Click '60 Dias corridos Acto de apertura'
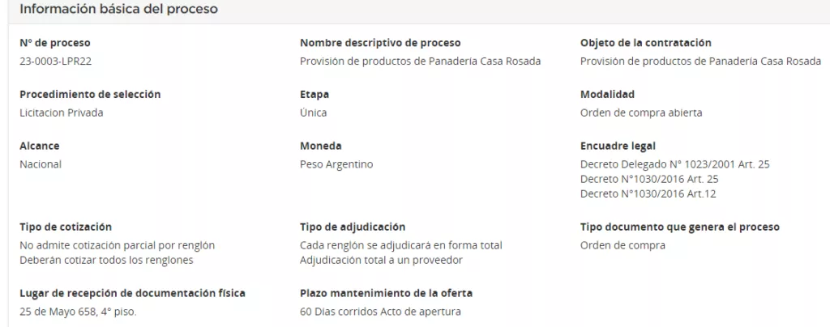 pyautogui.click(x=381, y=312)
